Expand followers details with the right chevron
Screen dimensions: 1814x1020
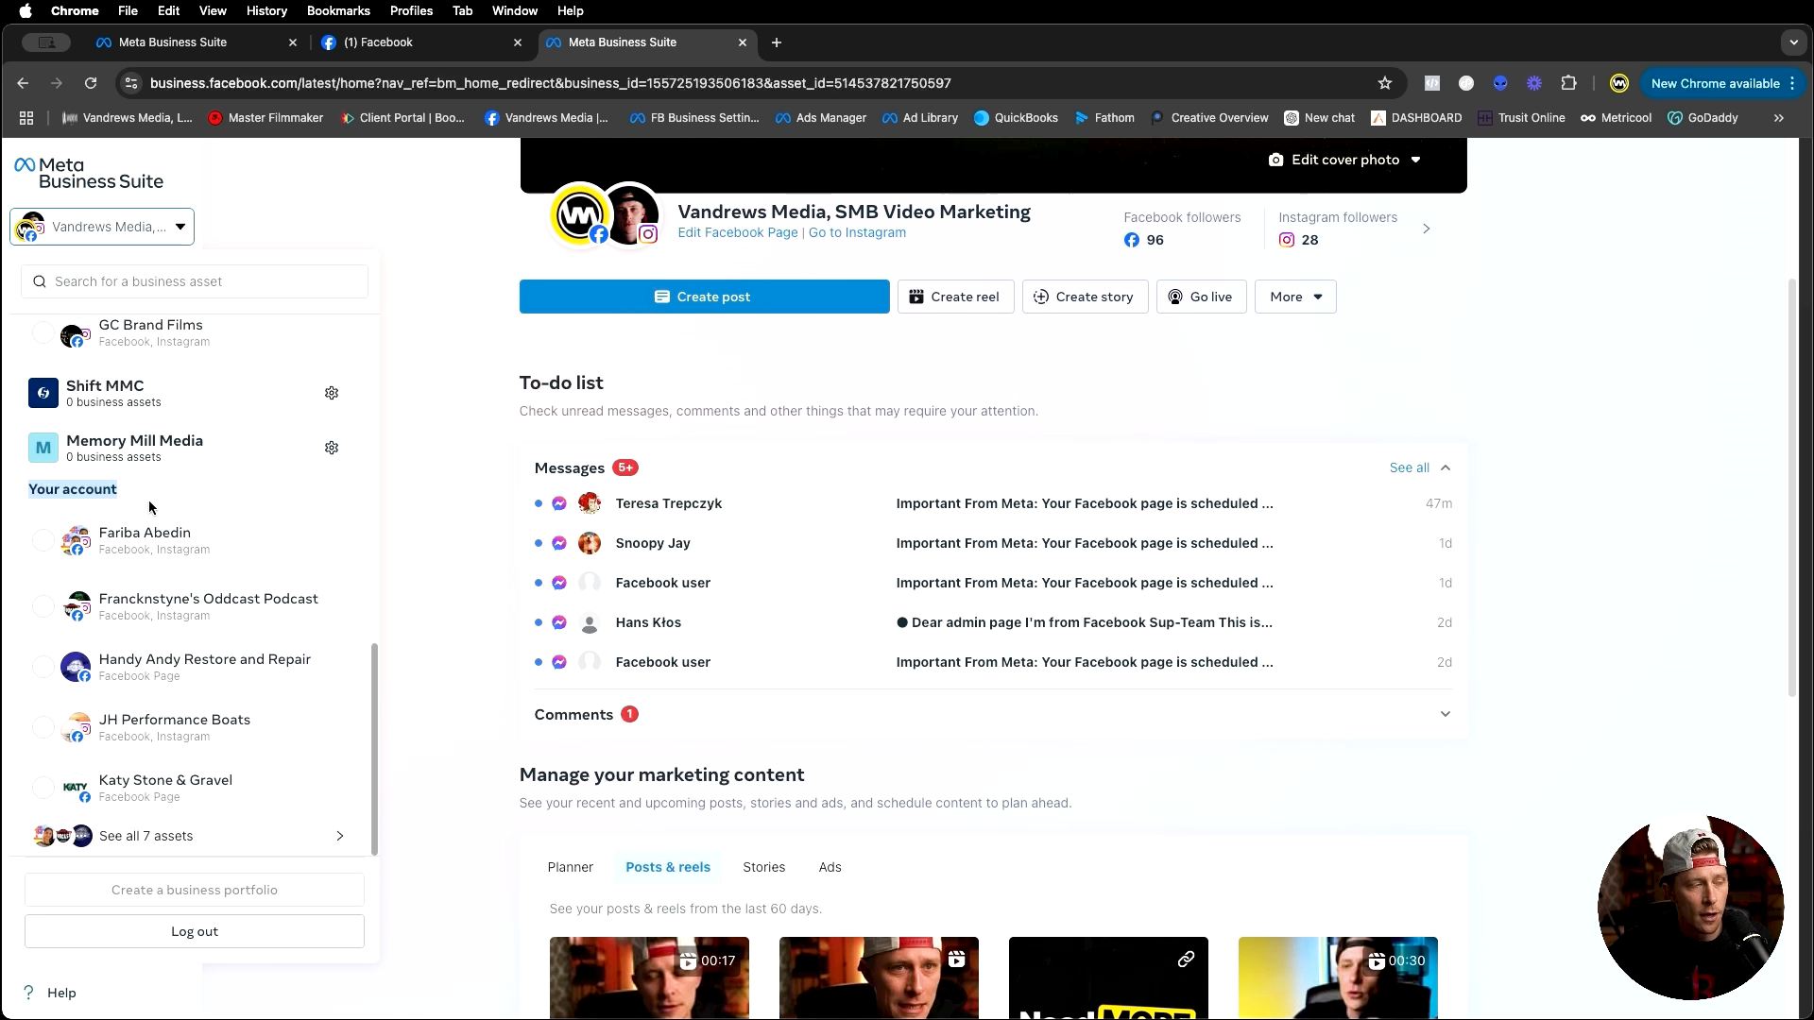click(1427, 229)
